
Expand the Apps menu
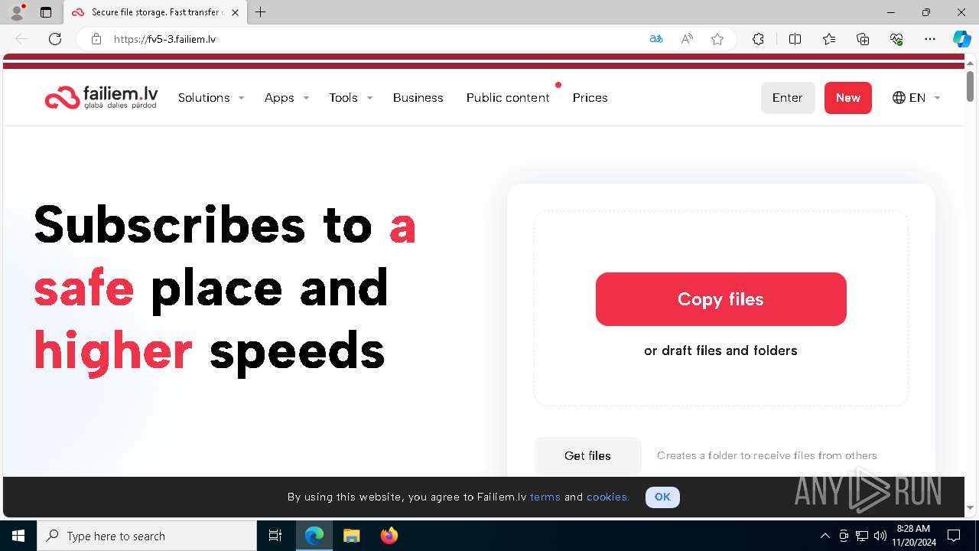click(x=287, y=98)
